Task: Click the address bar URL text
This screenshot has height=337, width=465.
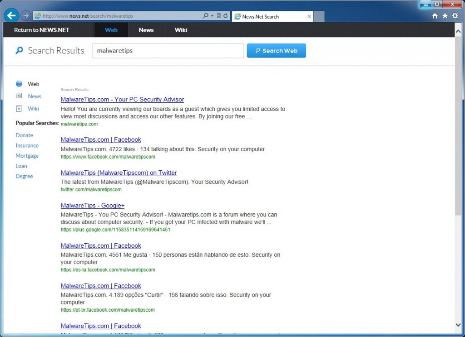Action: (x=88, y=16)
